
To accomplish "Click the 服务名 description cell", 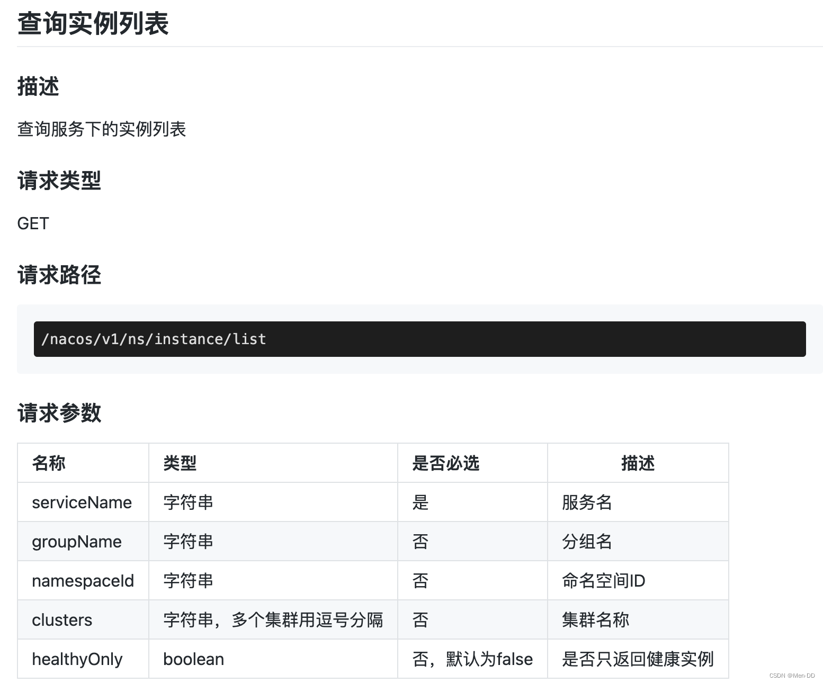I will tap(638, 502).
